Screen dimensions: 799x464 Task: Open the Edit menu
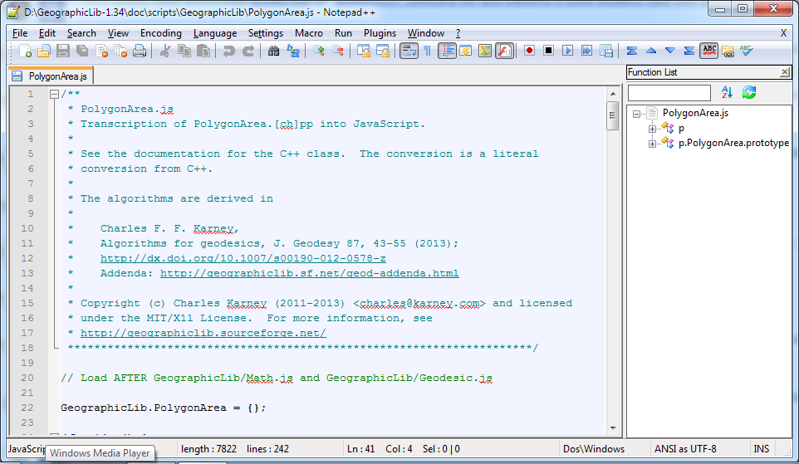click(47, 33)
